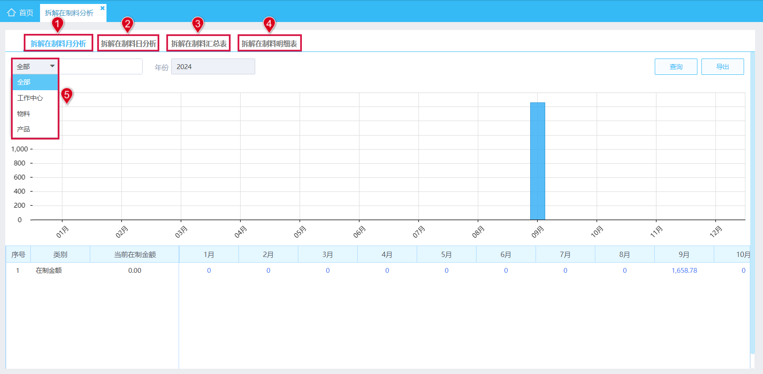Click the 5月 column header
This screenshot has width=763, height=374.
pos(447,255)
